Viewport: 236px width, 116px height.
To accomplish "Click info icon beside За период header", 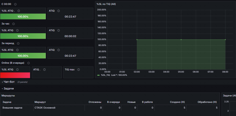I will [x=18, y=44].
